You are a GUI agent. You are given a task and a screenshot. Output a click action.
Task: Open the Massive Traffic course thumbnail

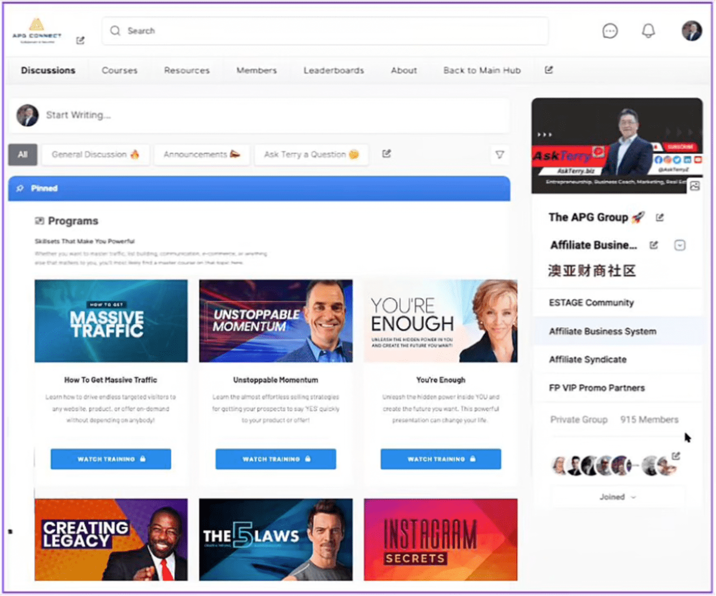pos(111,321)
